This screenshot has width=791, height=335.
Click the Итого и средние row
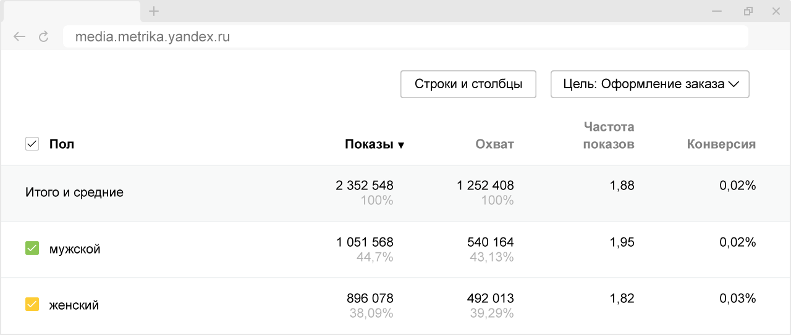pyautogui.click(x=74, y=192)
